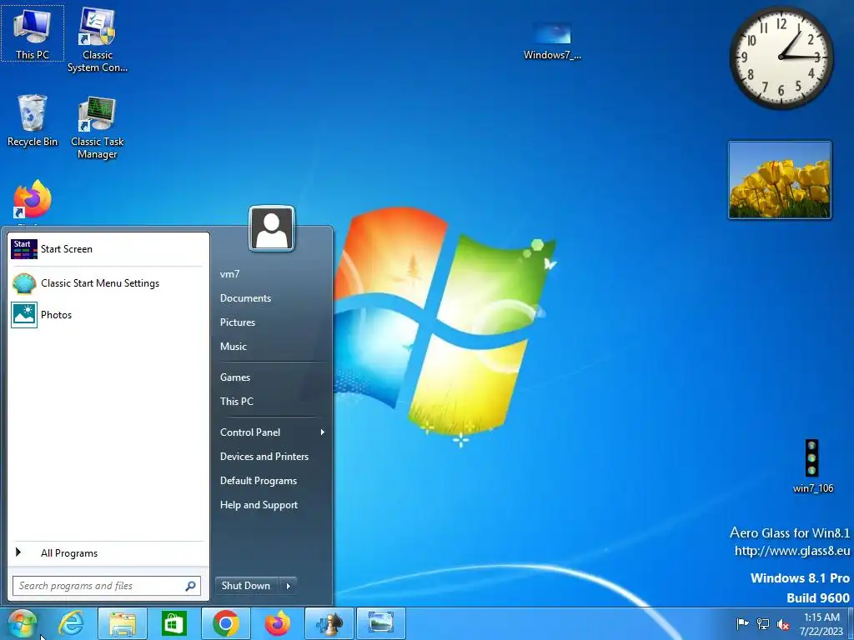
Task: Launch the Classic Task Manager shortcut
Action: [x=98, y=127]
